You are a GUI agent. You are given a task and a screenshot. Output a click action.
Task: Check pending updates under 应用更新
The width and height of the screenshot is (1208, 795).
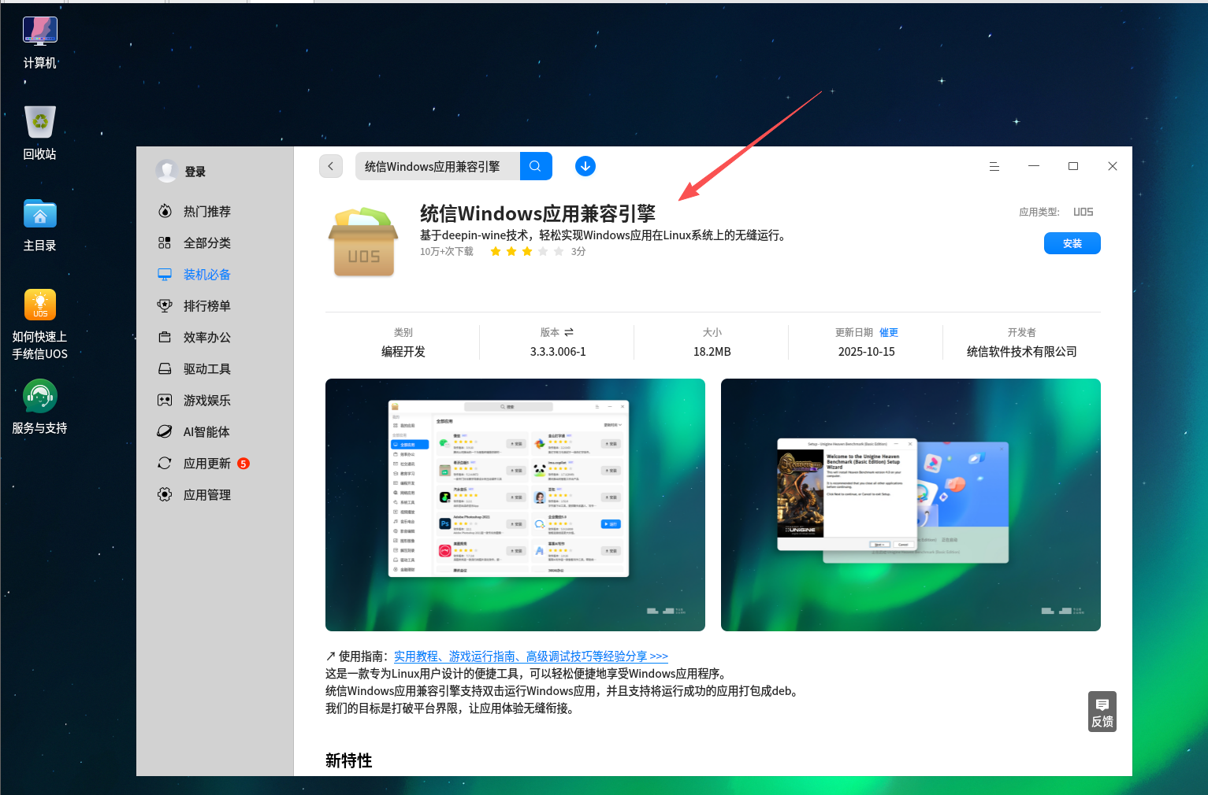[207, 463]
